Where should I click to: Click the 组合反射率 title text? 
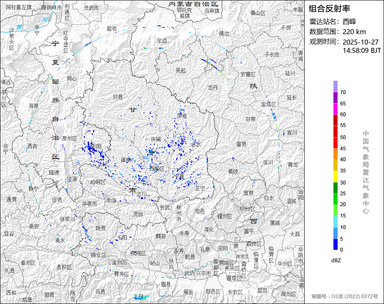click(x=329, y=8)
